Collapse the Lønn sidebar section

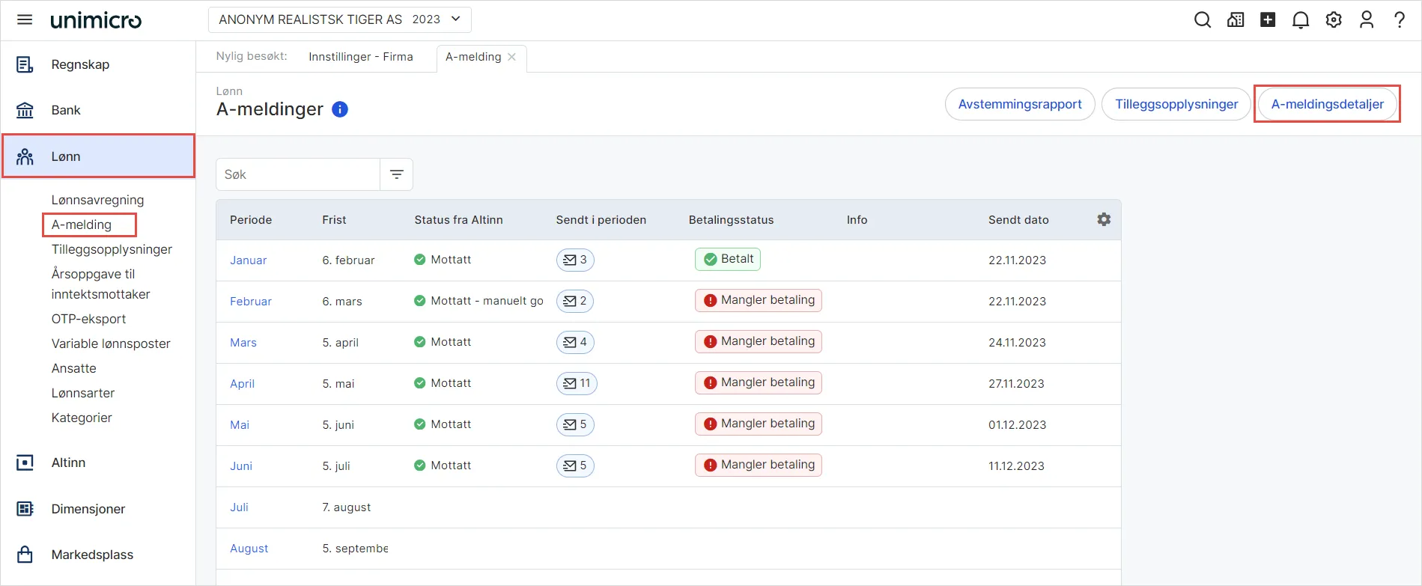coord(98,156)
